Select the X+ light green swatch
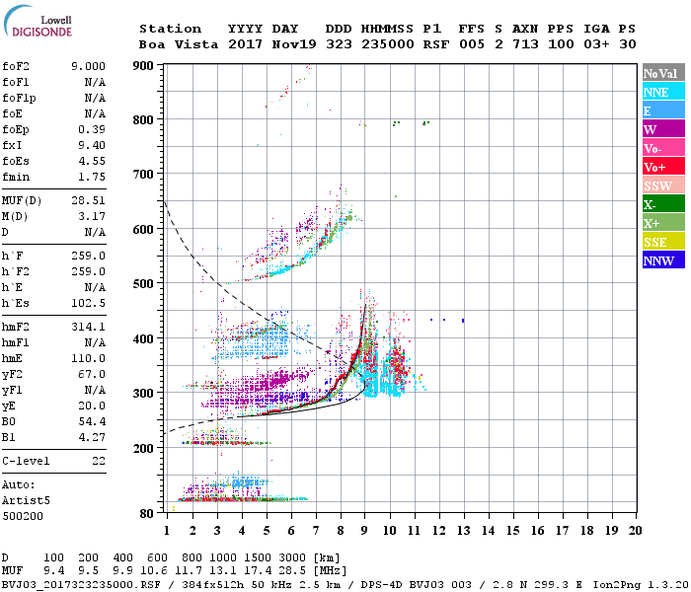Image resolution: width=691 pixels, height=592 pixels. [663, 222]
